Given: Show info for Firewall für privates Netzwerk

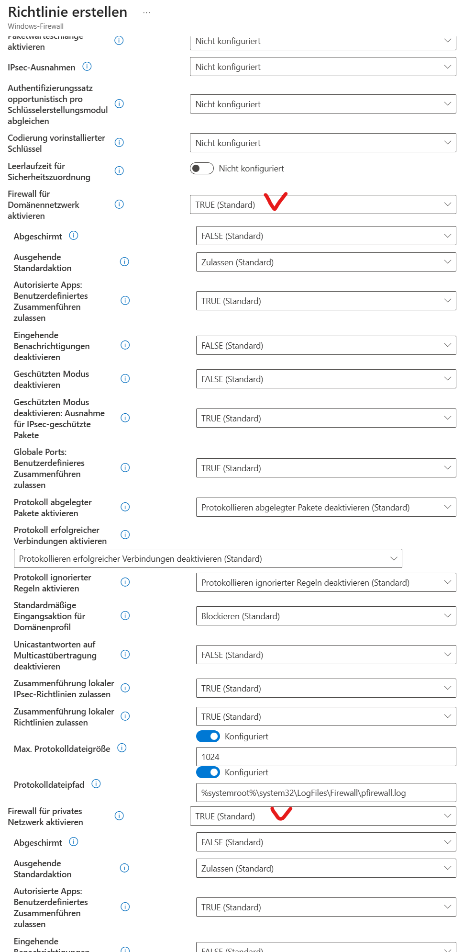Looking at the screenshot, I should pyautogui.click(x=119, y=816).
